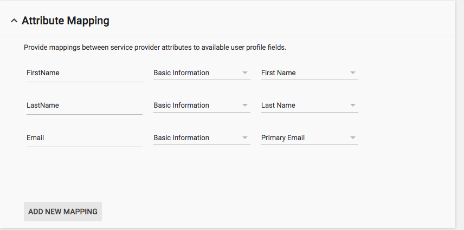Viewport: 464px width, 230px height.
Task: Click the category arrow in the LastName row
Action: point(244,106)
